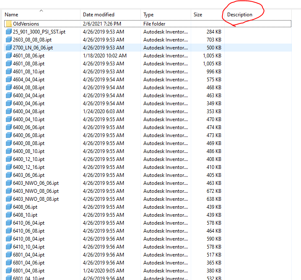
Task: Click the part icon beside 4604_08_08.ipt
Action: point(9,88)
